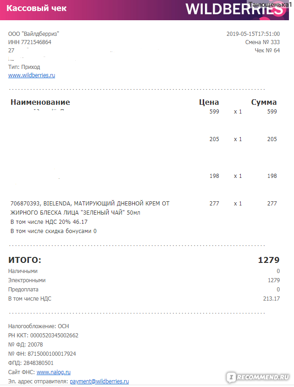Select the ИНН 7721546864 text
The height and width of the screenshot is (387, 294).
(29, 42)
